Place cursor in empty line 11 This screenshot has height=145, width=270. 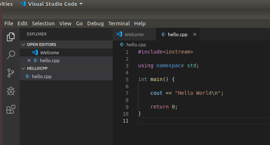tap(204, 121)
